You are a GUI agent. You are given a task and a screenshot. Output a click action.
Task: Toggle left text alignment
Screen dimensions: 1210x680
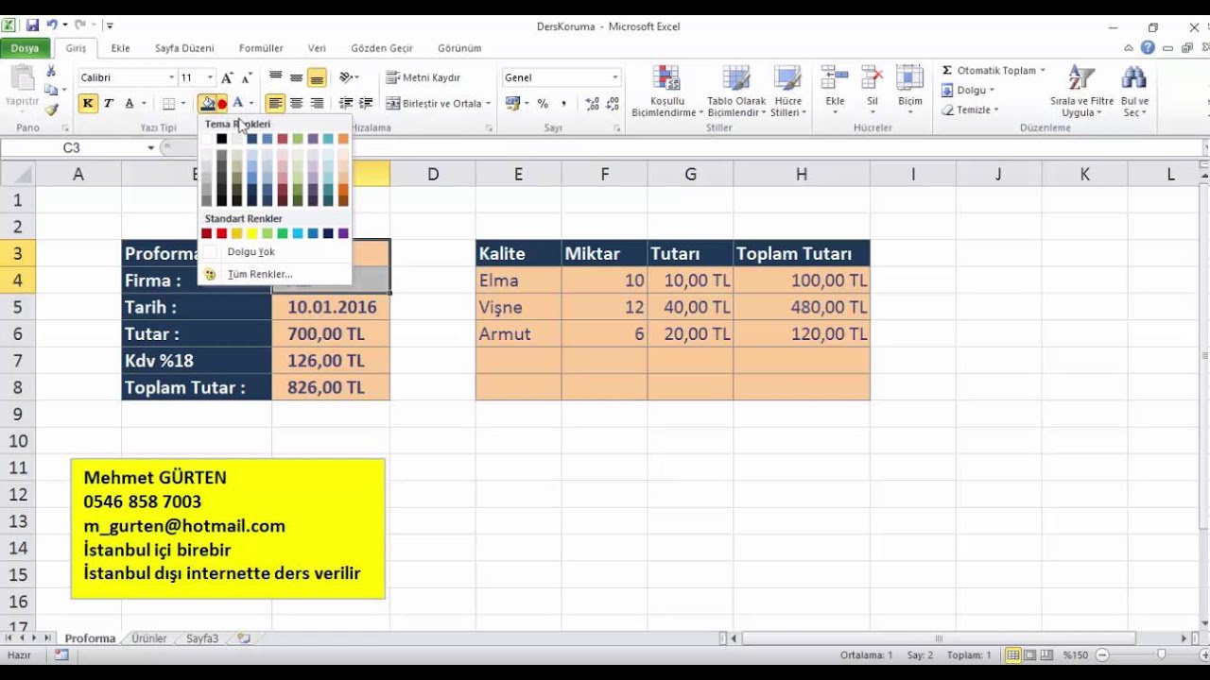coord(275,104)
